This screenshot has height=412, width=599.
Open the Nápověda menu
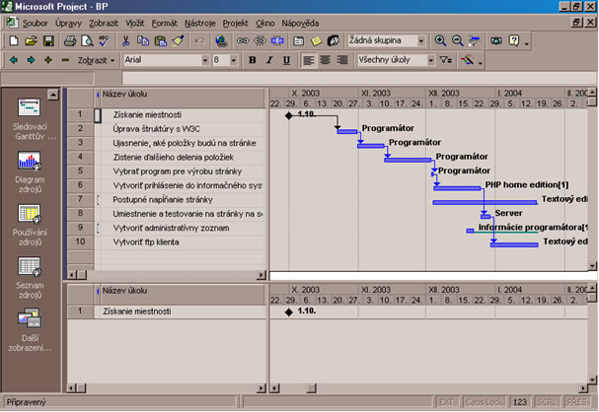point(300,24)
